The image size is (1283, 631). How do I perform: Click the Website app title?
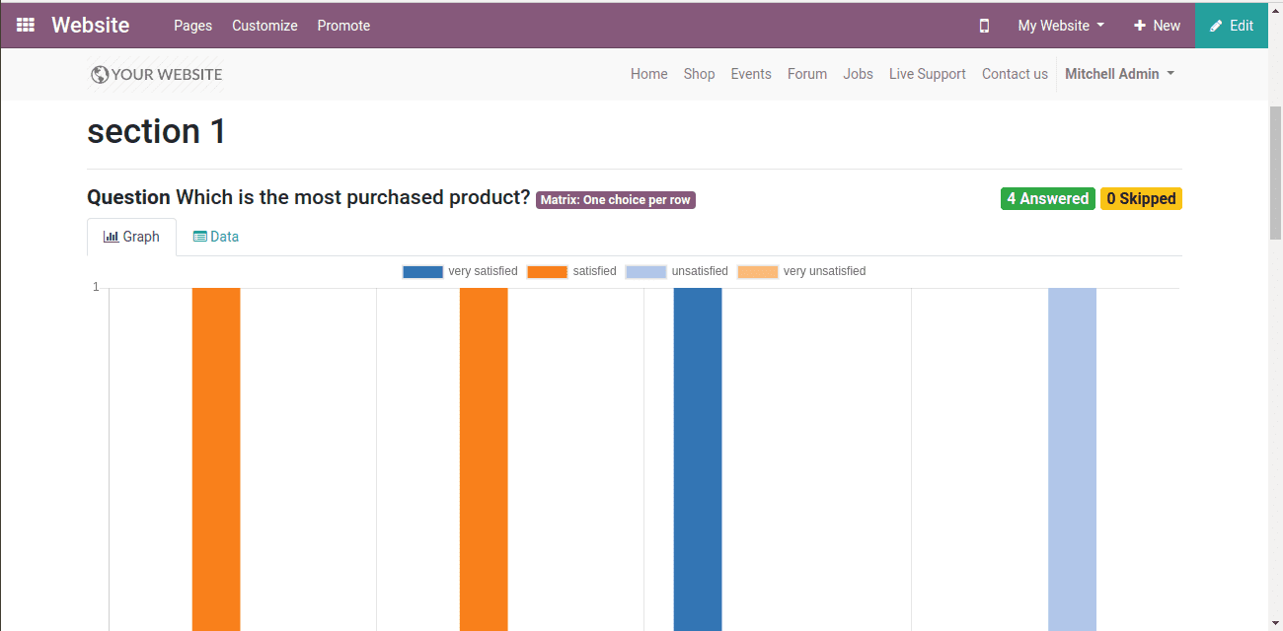pos(90,25)
